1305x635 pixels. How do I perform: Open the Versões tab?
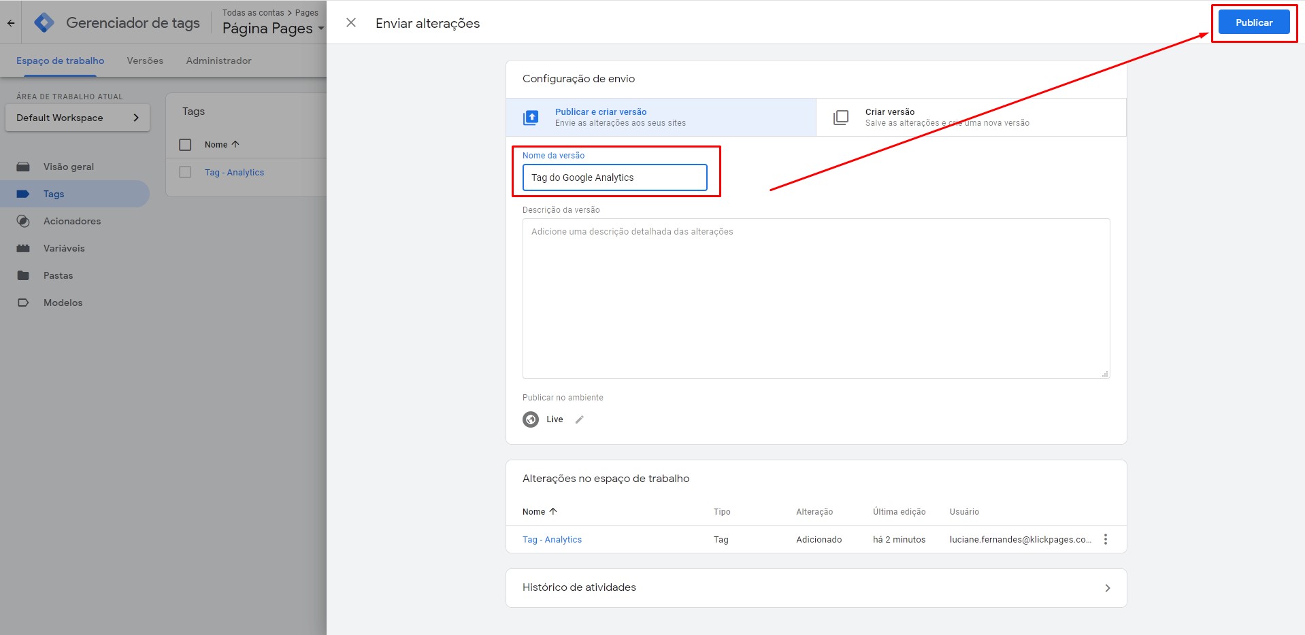[x=145, y=61]
